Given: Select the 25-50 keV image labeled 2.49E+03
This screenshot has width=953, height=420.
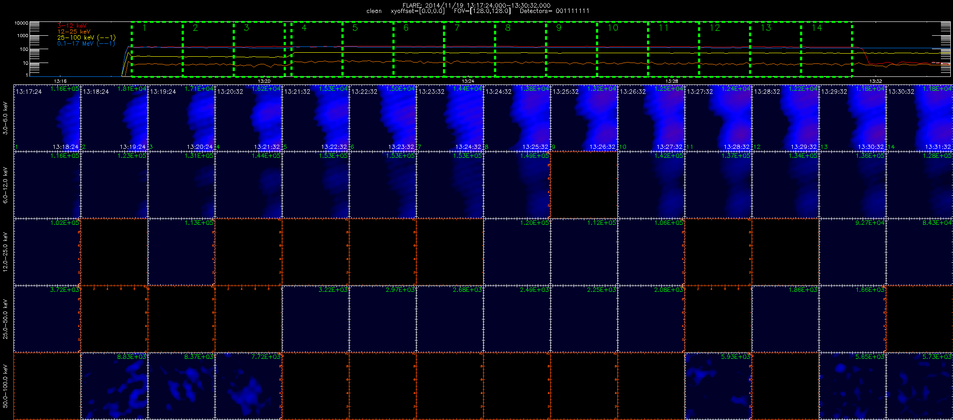Looking at the screenshot, I should pos(517,319).
